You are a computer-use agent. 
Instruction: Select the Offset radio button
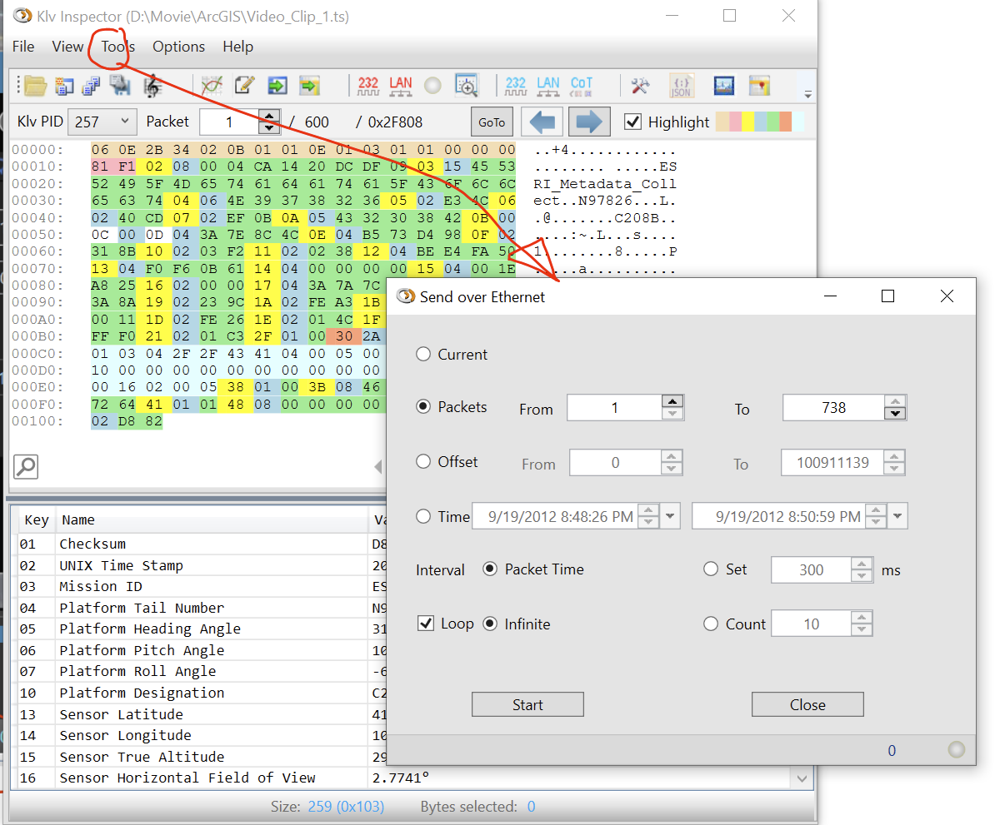pos(425,463)
